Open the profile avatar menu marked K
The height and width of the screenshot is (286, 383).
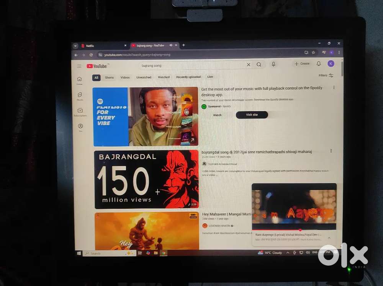pos(331,63)
